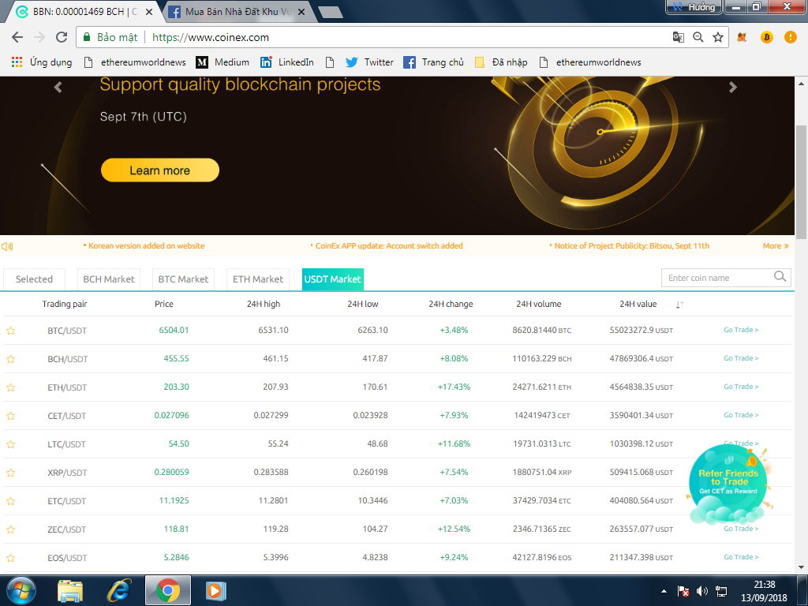Open the Medium bookmark
Viewport: 808px width, 606px height.
point(223,62)
